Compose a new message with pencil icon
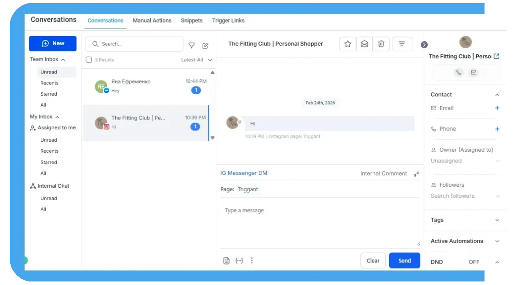532x285 pixels. pos(205,45)
